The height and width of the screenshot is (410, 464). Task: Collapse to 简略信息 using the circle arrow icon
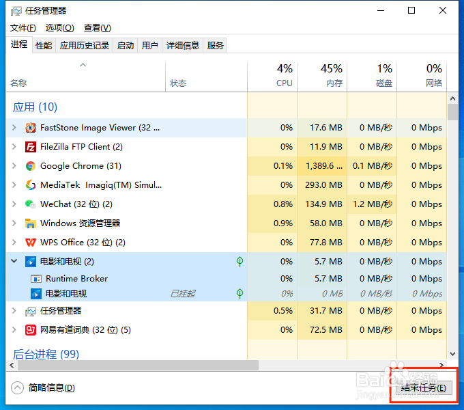click(x=17, y=387)
